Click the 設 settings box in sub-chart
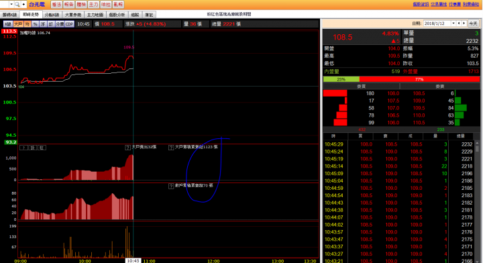This screenshot has width=483, height=263. (x=33, y=148)
